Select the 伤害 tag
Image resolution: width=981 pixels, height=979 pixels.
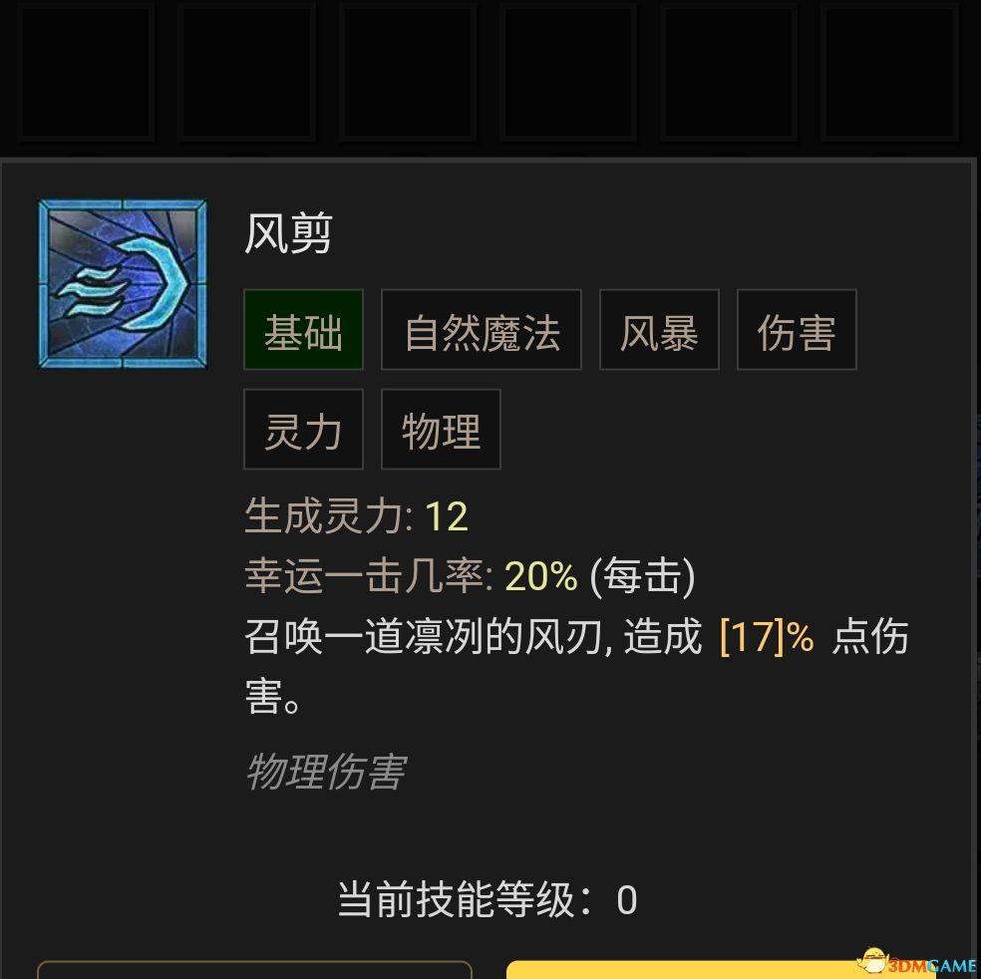click(797, 330)
